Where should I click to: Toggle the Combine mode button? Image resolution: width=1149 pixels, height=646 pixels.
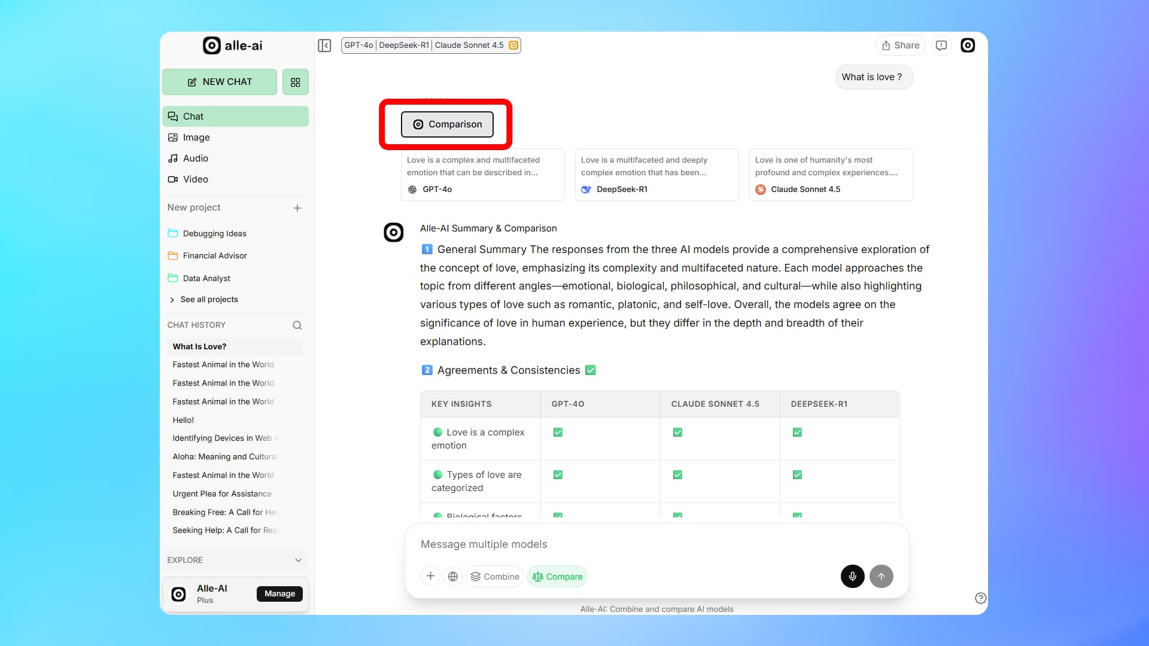pyautogui.click(x=495, y=577)
